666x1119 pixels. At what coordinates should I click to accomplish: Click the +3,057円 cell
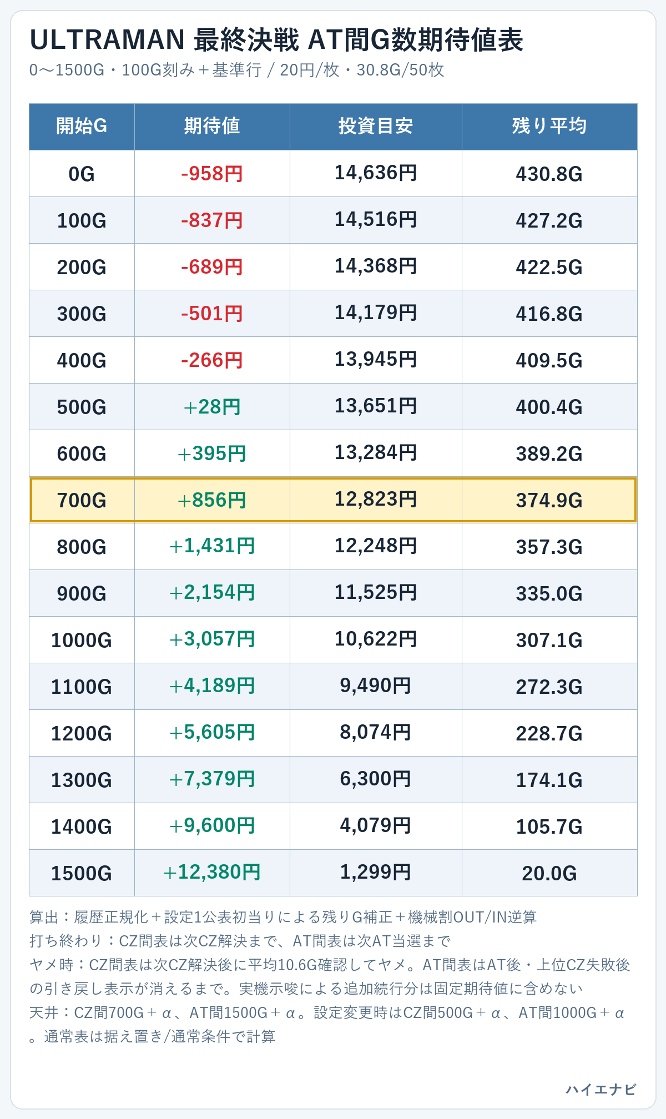212,640
